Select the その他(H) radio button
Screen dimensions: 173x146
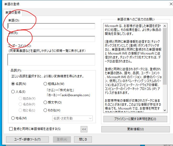(45, 110)
